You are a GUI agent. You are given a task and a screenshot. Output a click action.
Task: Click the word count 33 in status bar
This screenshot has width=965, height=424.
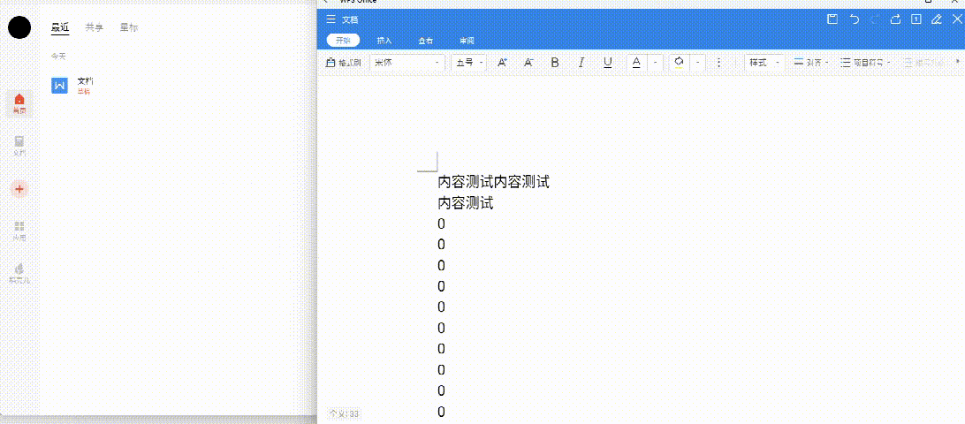[344, 413]
